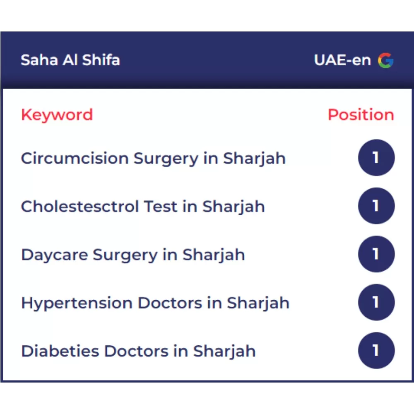
Task: Click the Keyword column header
Action: tap(57, 115)
